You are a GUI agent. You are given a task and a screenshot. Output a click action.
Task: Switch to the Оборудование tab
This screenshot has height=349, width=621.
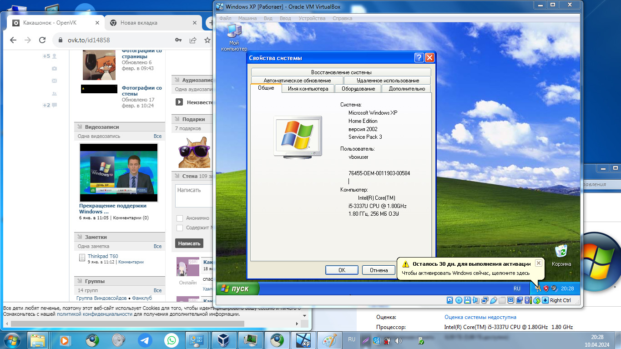[x=358, y=89]
